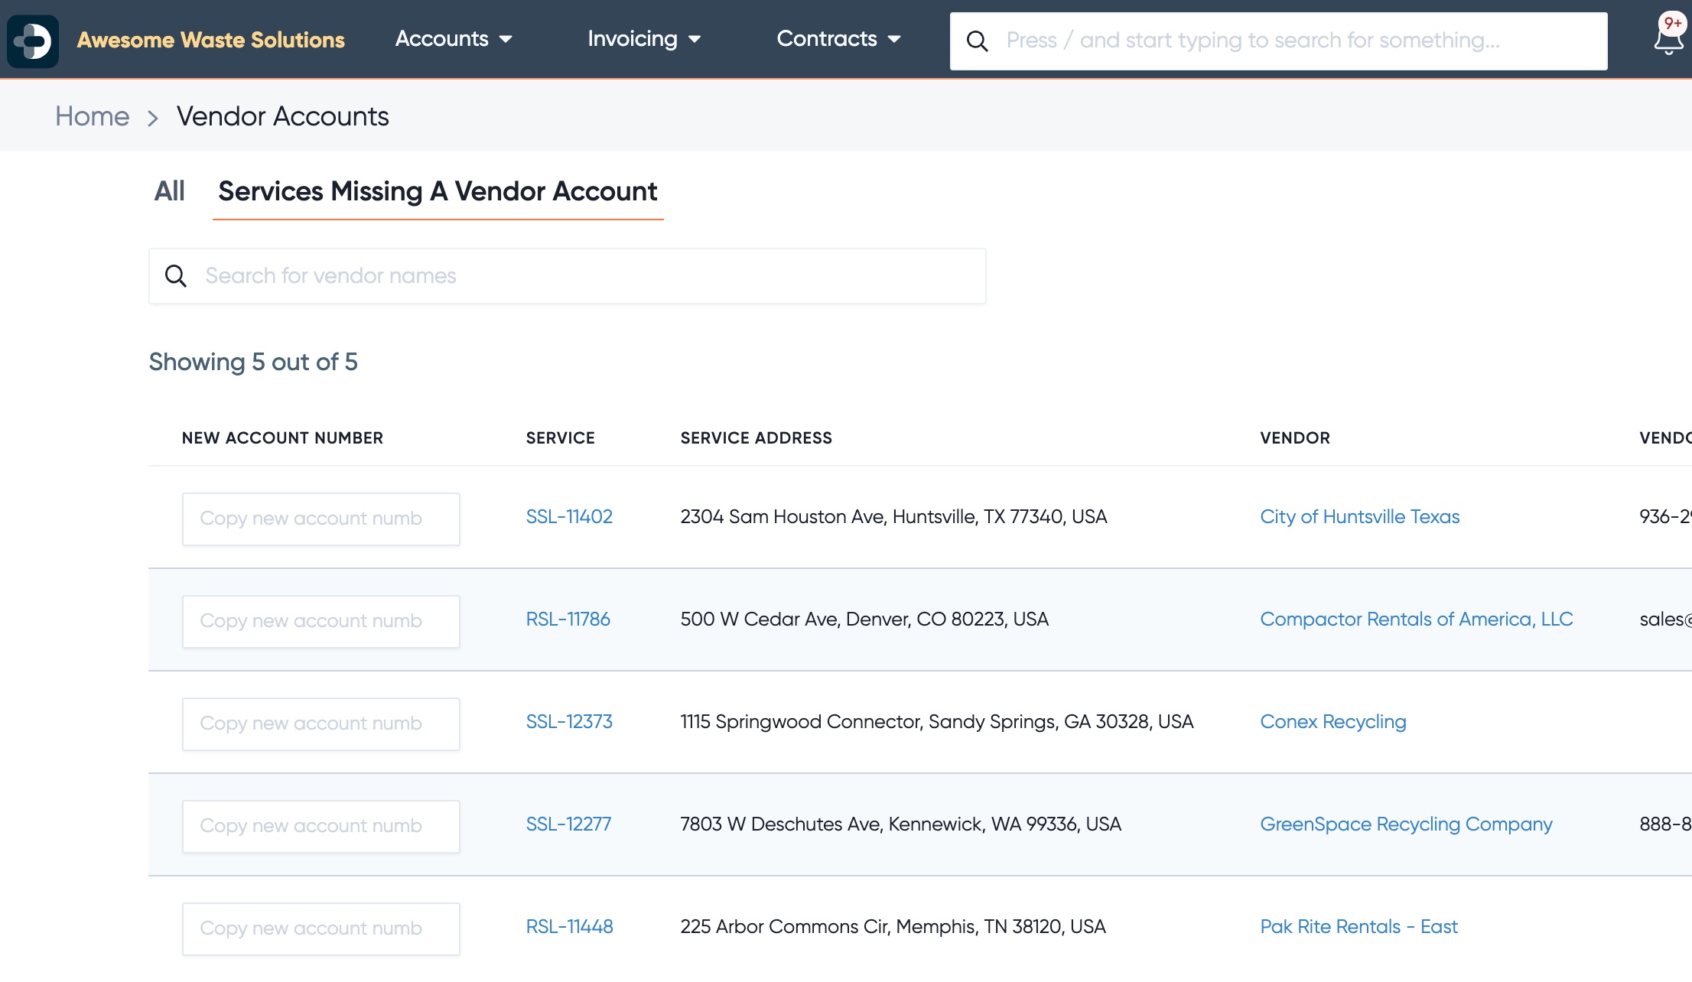Image resolution: width=1692 pixels, height=982 pixels.
Task: Open vendor Conex Recycling
Action: click(x=1332, y=722)
